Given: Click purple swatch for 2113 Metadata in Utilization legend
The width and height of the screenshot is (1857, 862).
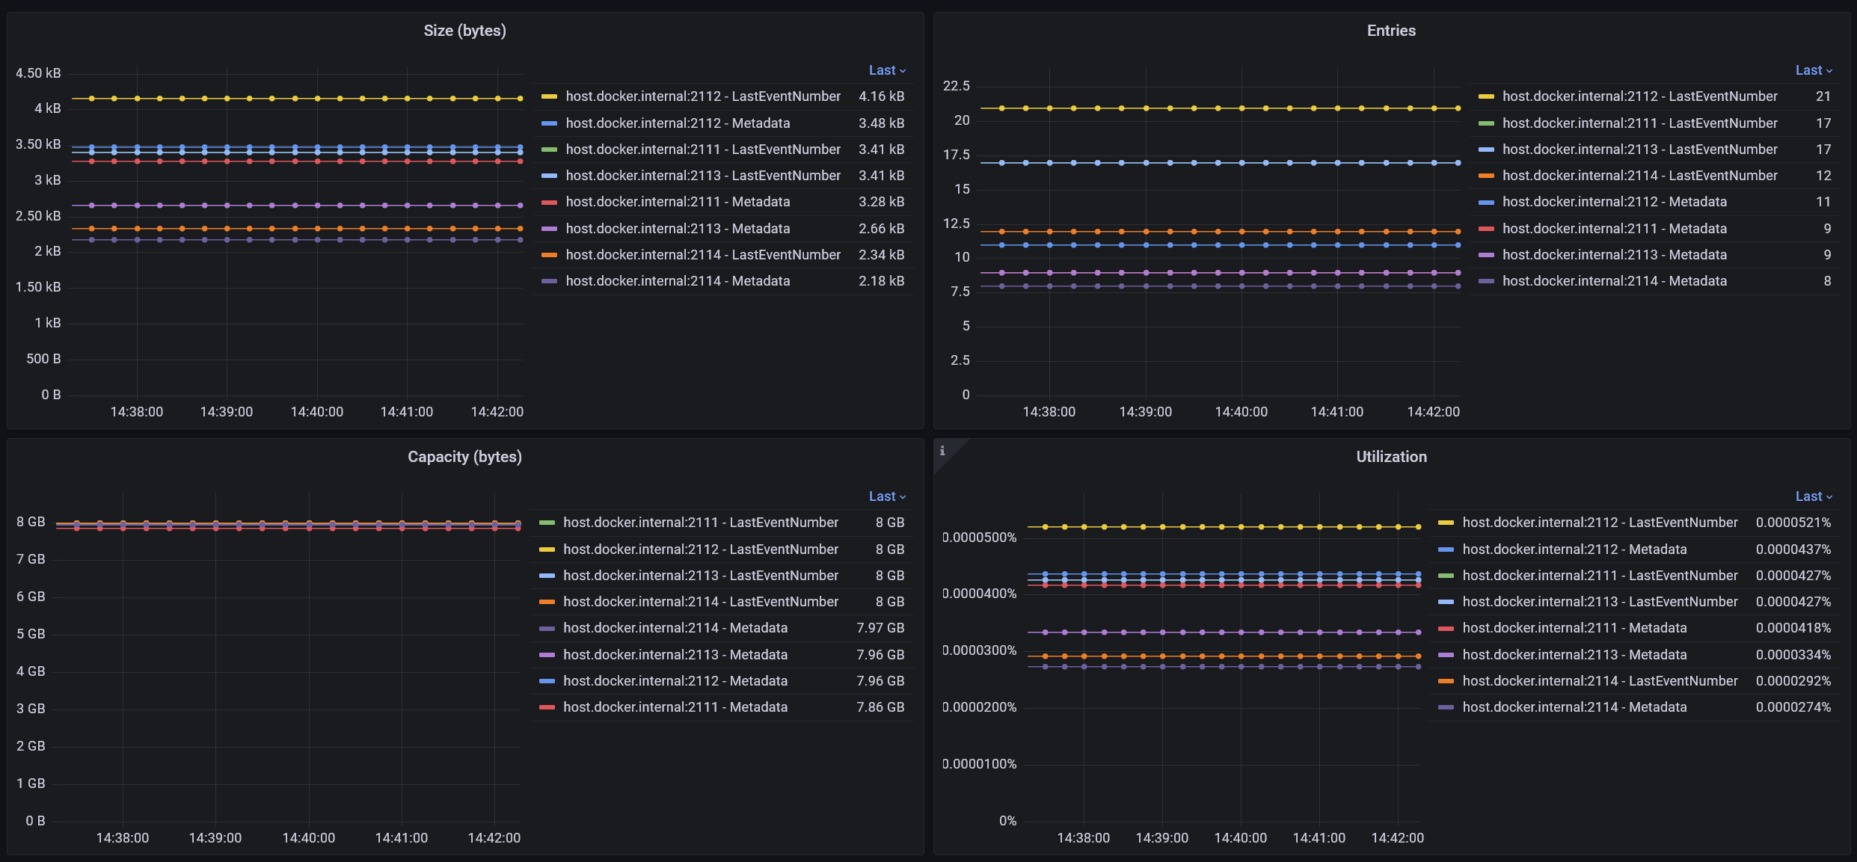Looking at the screenshot, I should point(1446,655).
